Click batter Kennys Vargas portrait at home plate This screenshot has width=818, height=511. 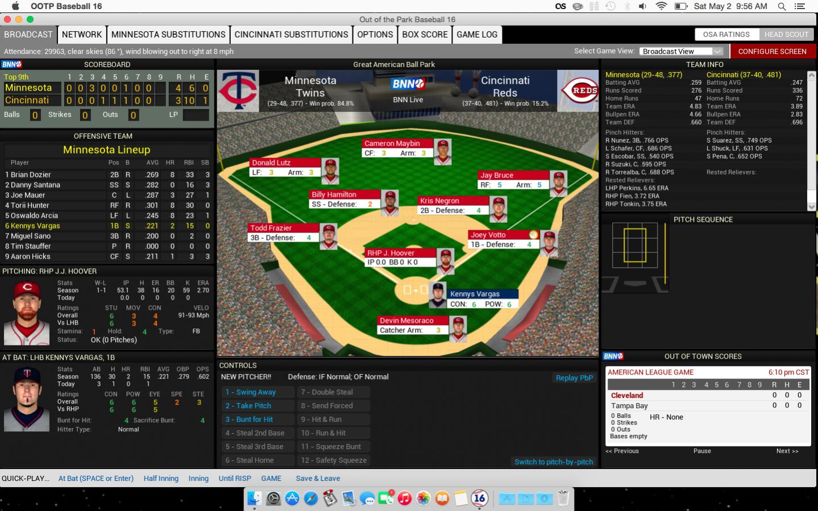click(x=437, y=295)
